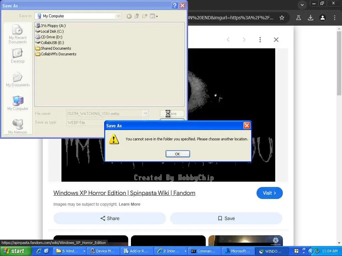This screenshot has height=256, width=342.
Task: Go to Desktop in places bar
Action: point(18,56)
